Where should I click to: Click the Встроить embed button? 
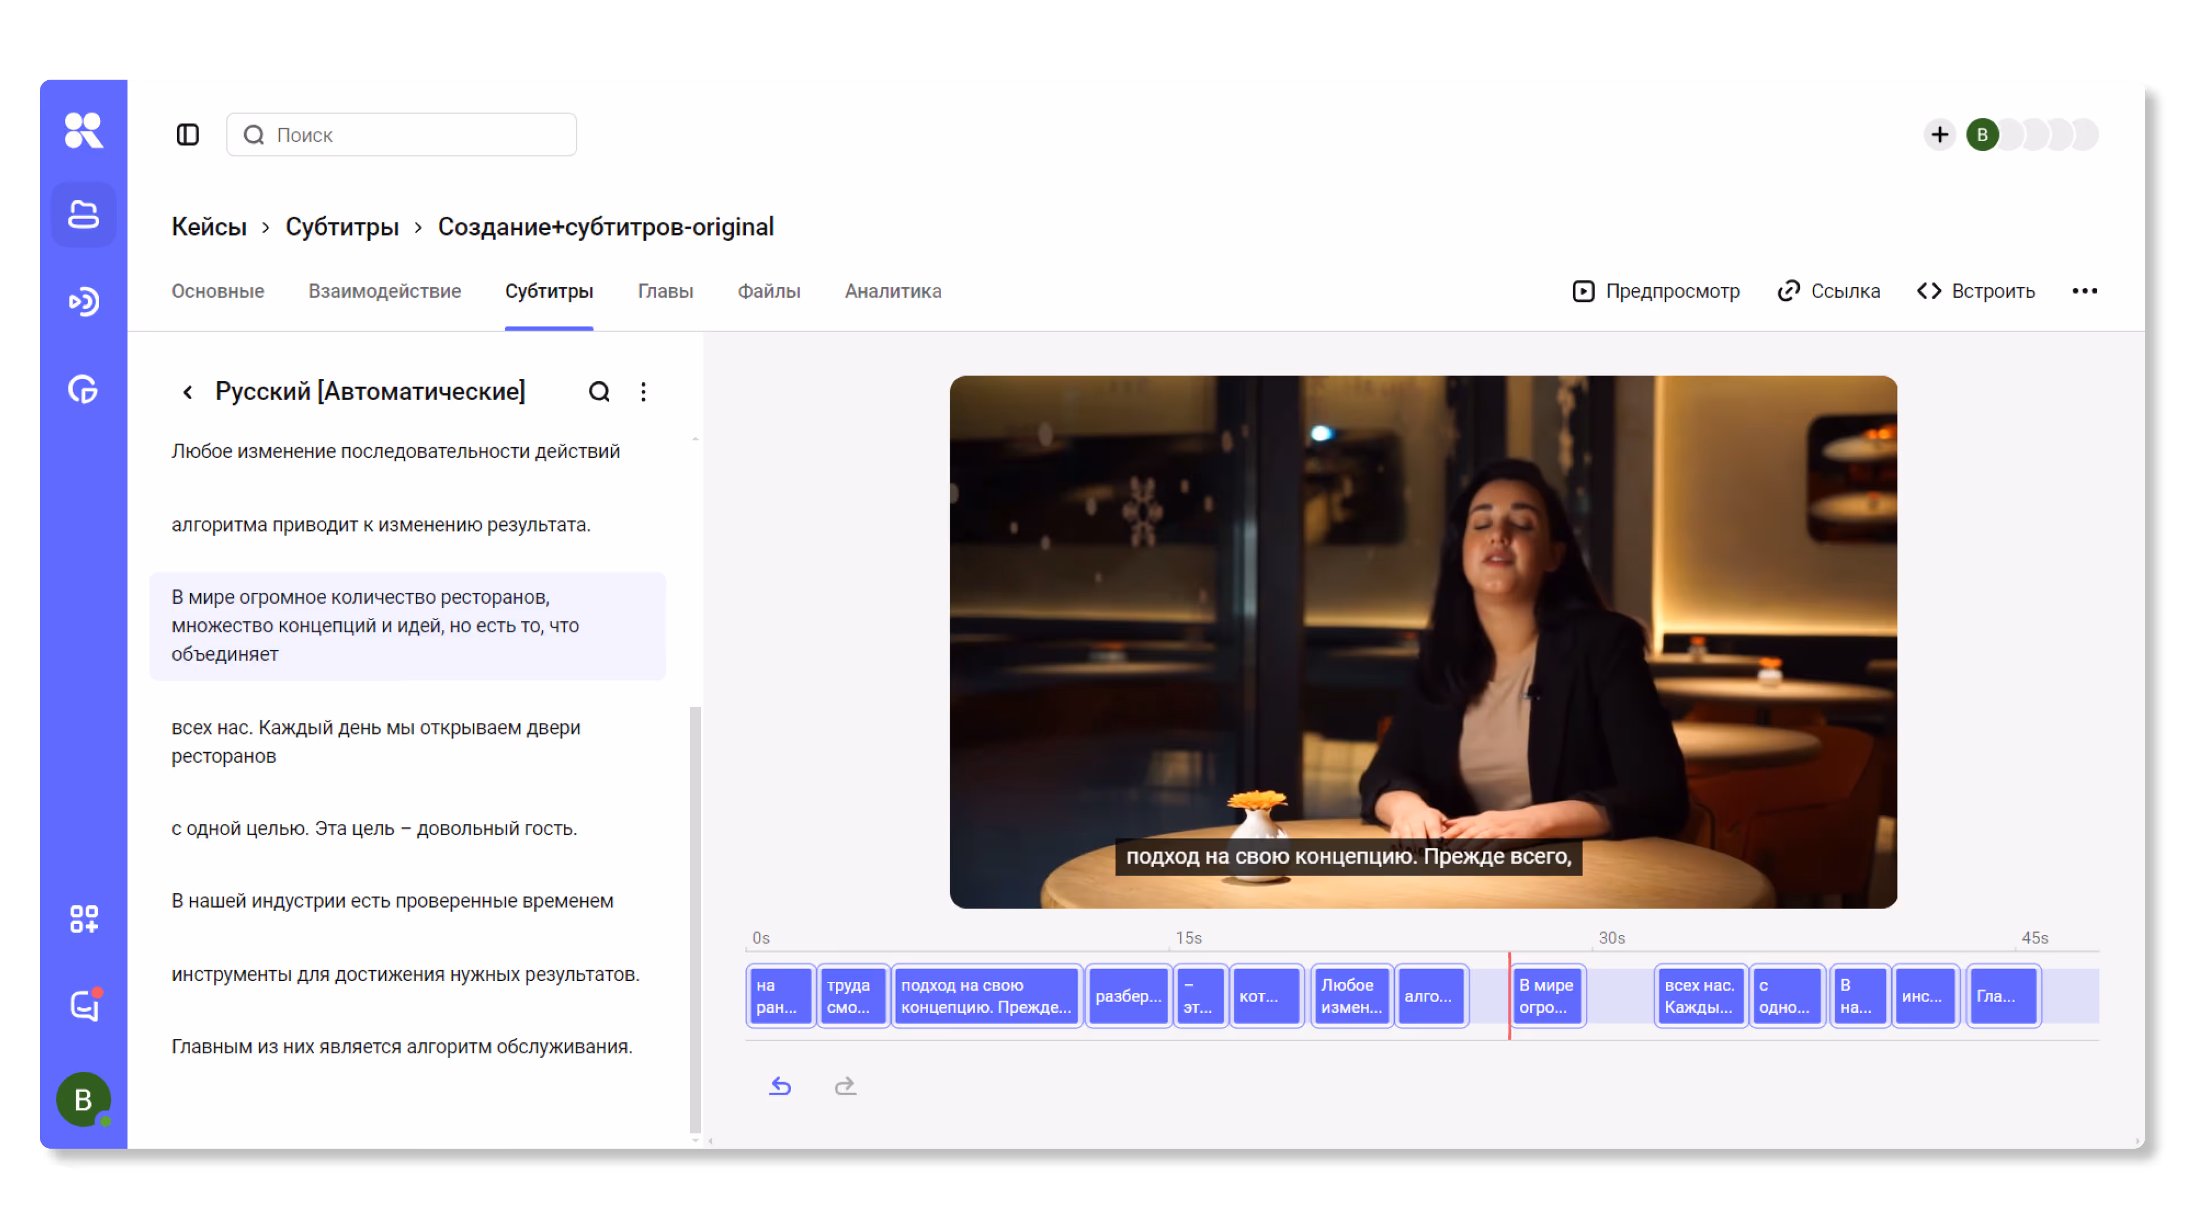(x=1976, y=291)
